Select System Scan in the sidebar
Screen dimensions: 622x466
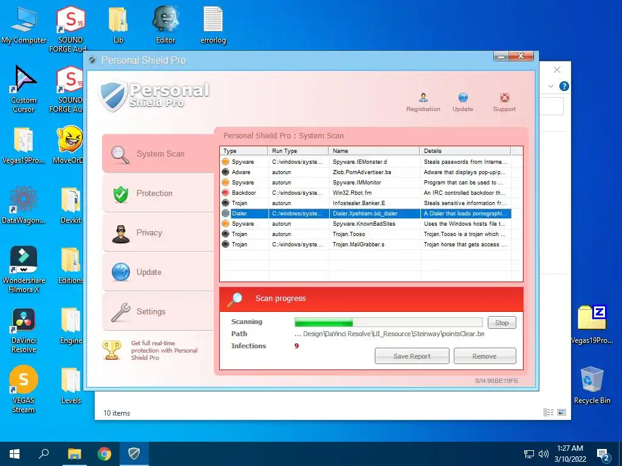pos(158,154)
